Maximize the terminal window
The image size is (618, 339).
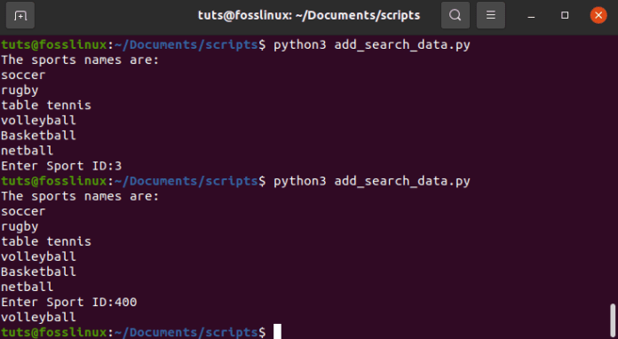pyautogui.click(x=565, y=15)
